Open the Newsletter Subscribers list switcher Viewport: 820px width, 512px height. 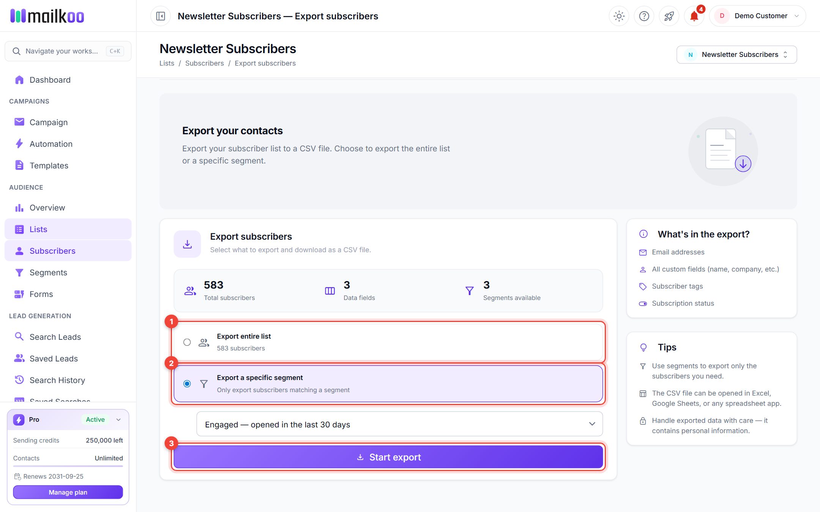tap(736, 55)
